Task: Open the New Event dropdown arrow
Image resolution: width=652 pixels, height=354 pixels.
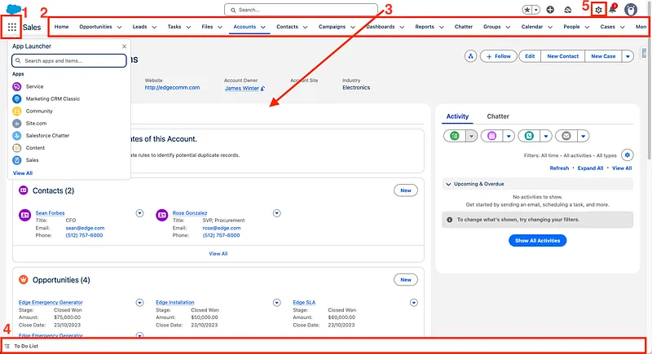Action: click(509, 136)
